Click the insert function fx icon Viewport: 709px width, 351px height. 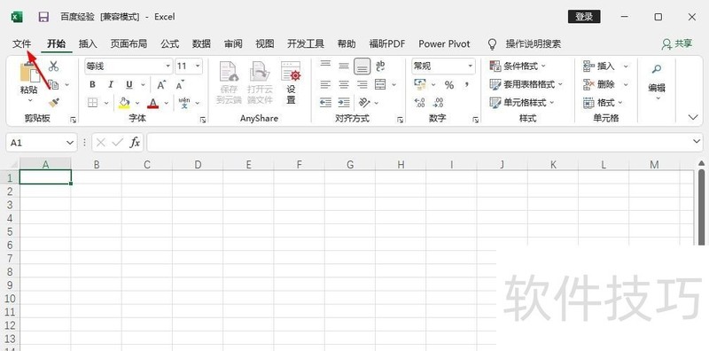135,143
